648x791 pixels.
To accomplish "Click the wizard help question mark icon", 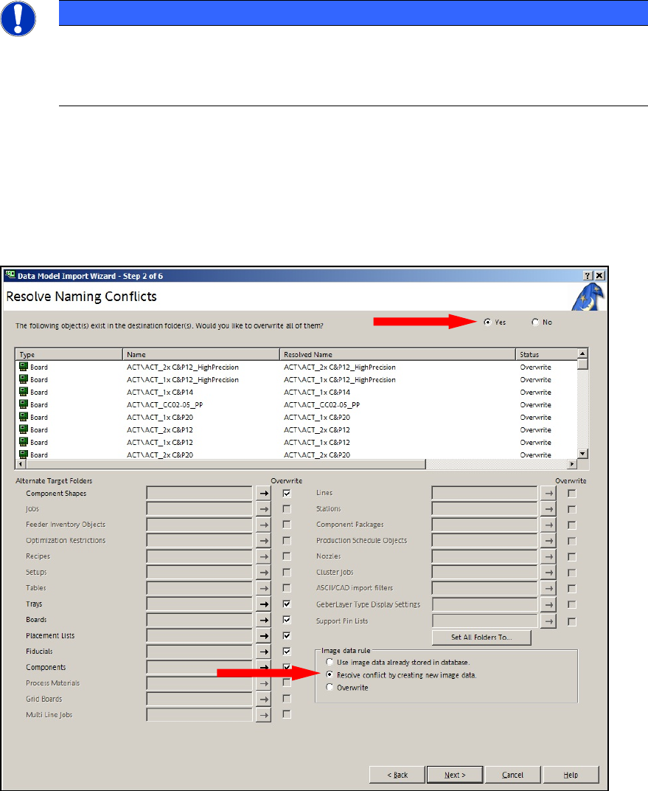I will (588, 275).
